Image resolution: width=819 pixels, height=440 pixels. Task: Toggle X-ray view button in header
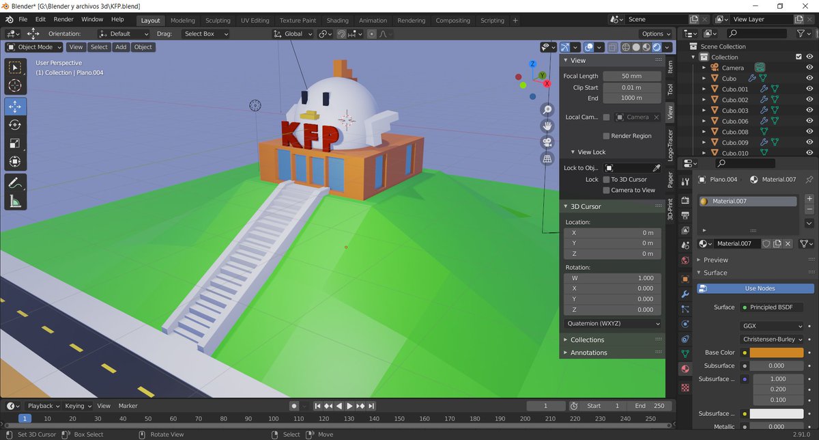coord(613,47)
